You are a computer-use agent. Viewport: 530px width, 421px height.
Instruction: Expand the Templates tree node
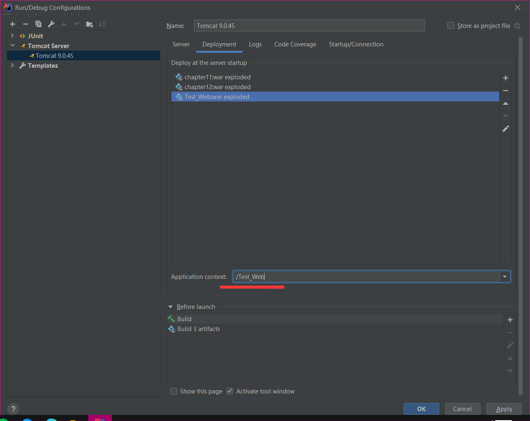coord(12,65)
